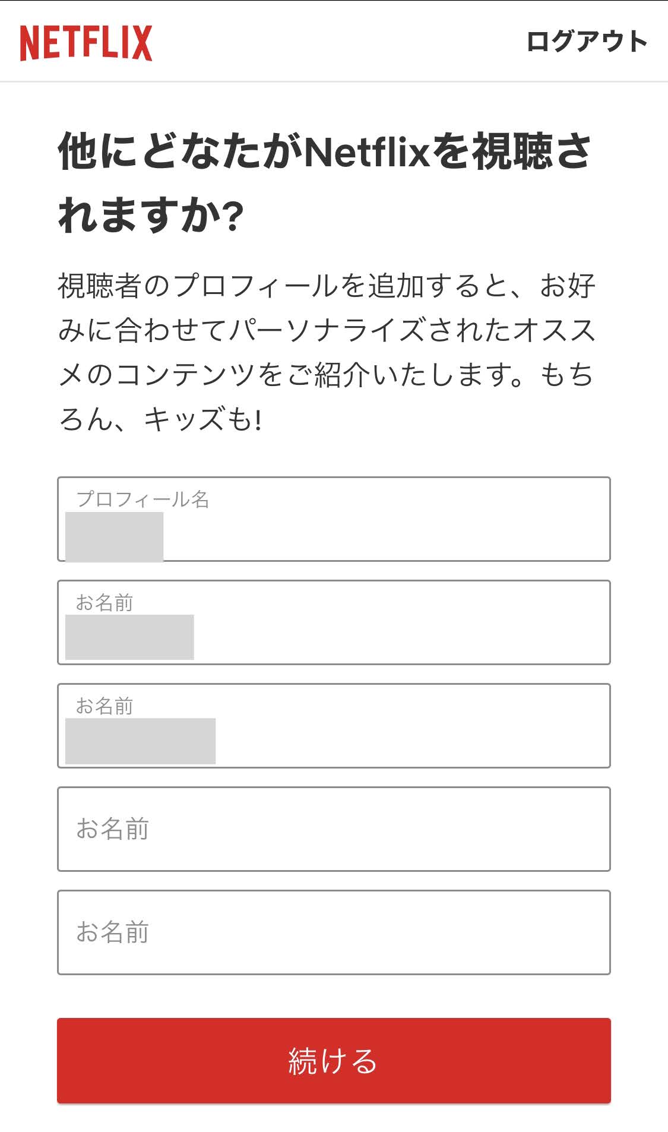The height and width of the screenshot is (1132, 668).
Task: Click the heading 他にどなたがNetflixを視聴されますか?
Action: [x=324, y=182]
